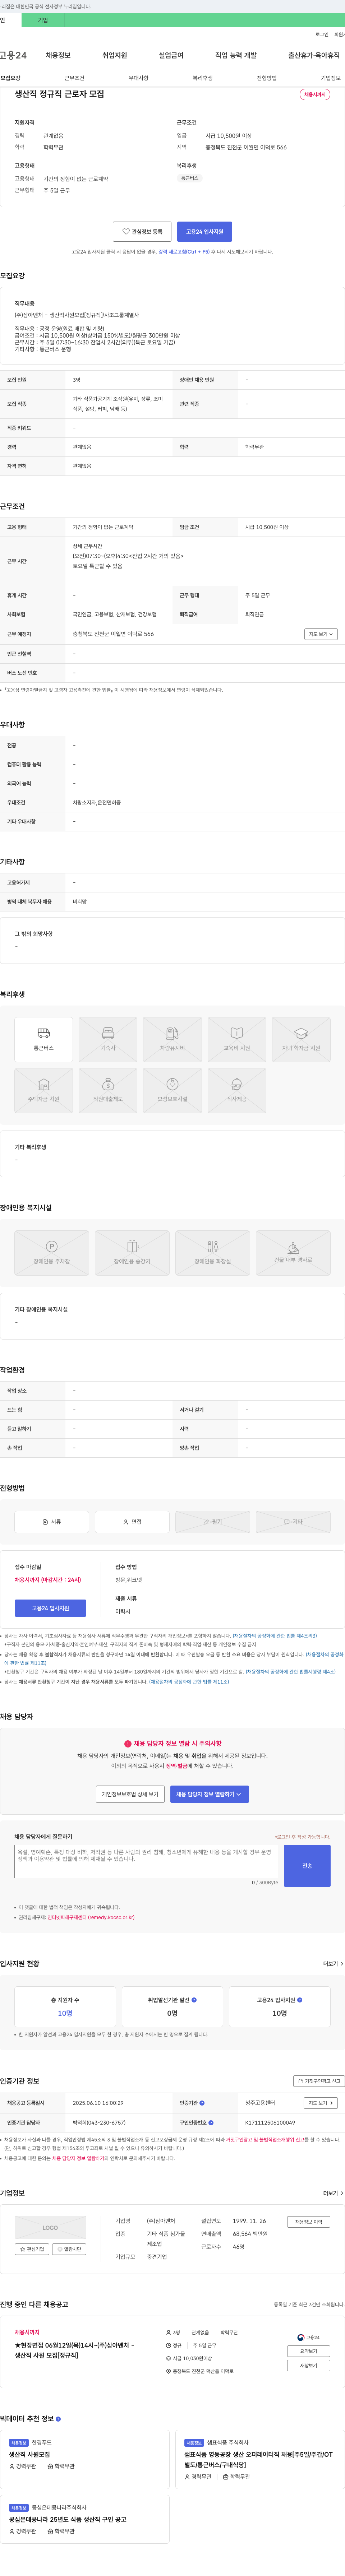Click 새창보기 on other job posting

point(308,2366)
